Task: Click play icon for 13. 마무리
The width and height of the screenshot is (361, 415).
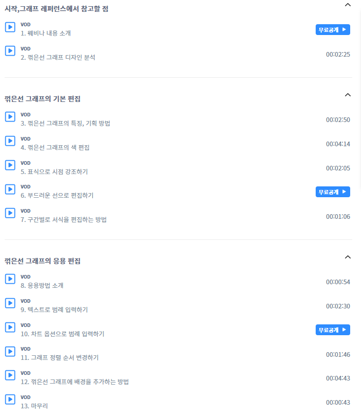Action: click(x=10, y=400)
